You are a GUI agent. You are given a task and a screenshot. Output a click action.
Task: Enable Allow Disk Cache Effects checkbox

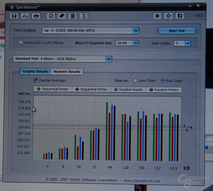tap(21, 43)
